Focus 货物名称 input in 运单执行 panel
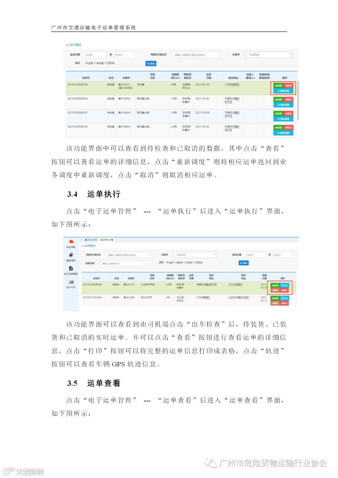The width and height of the screenshot is (338, 478). click(x=121, y=263)
